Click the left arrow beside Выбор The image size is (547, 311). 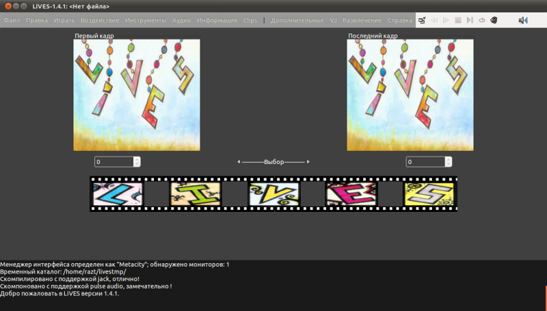click(x=239, y=162)
